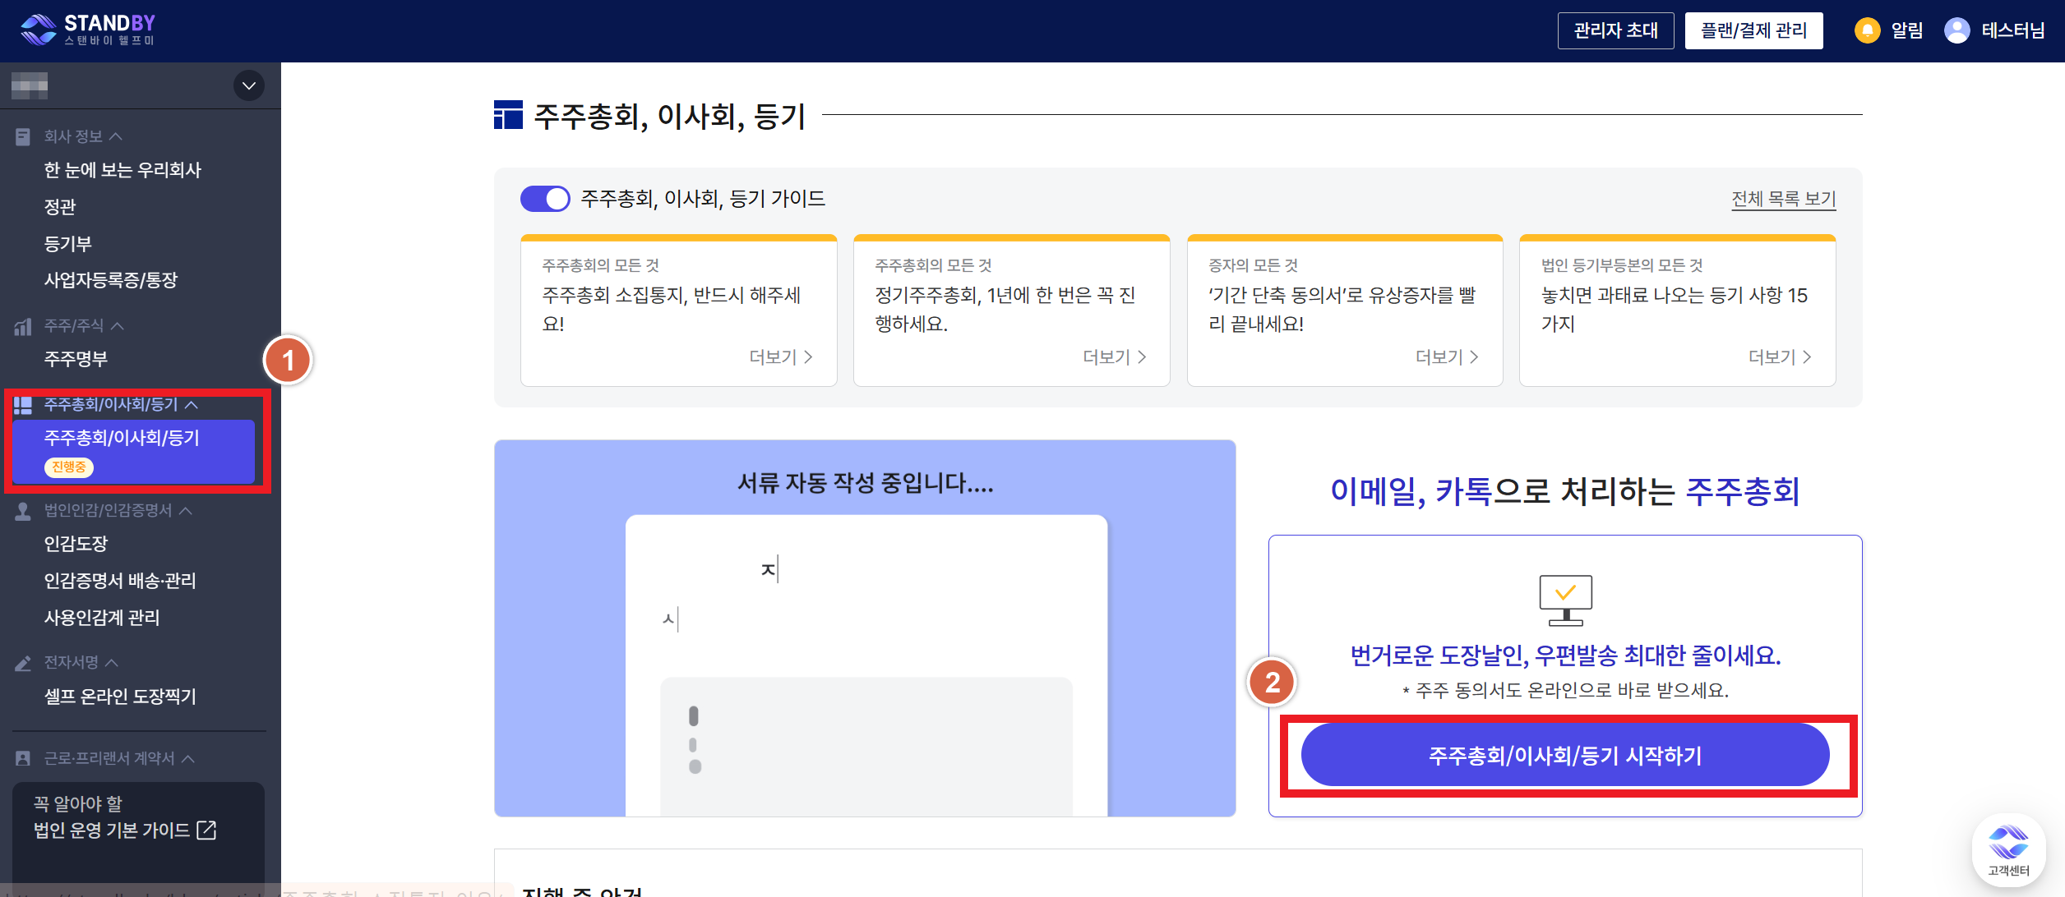Collapse the 근로·프리랜서 계약서 section

(187, 758)
